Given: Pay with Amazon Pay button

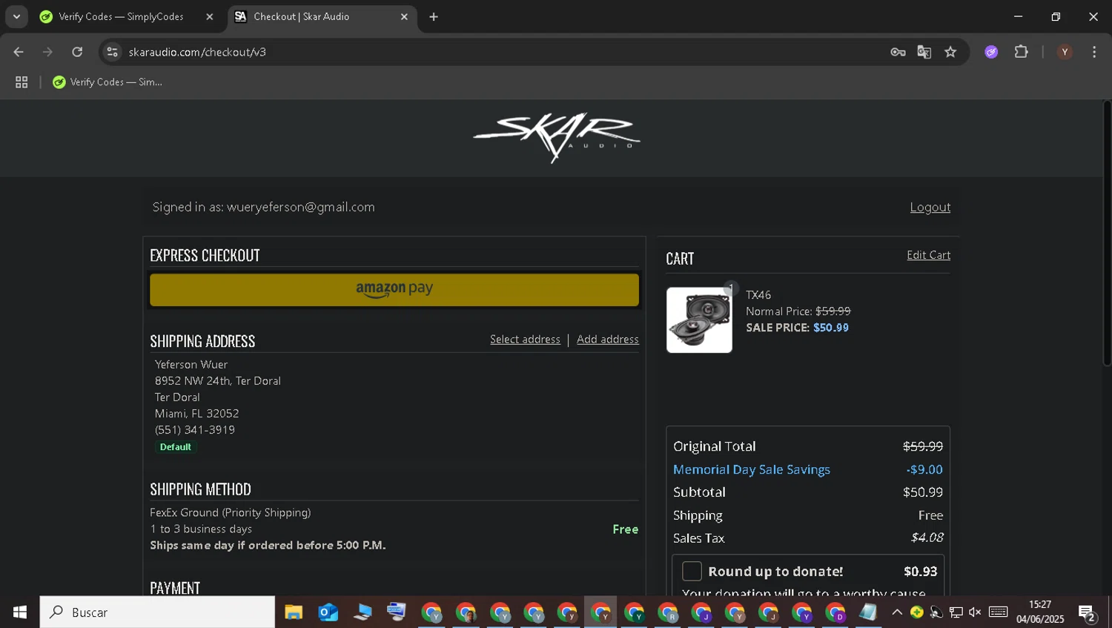Looking at the screenshot, I should (x=394, y=289).
